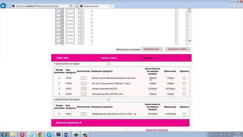
Task: Reload the page with the refresh icon
Action: pyautogui.click(x=77, y=6)
